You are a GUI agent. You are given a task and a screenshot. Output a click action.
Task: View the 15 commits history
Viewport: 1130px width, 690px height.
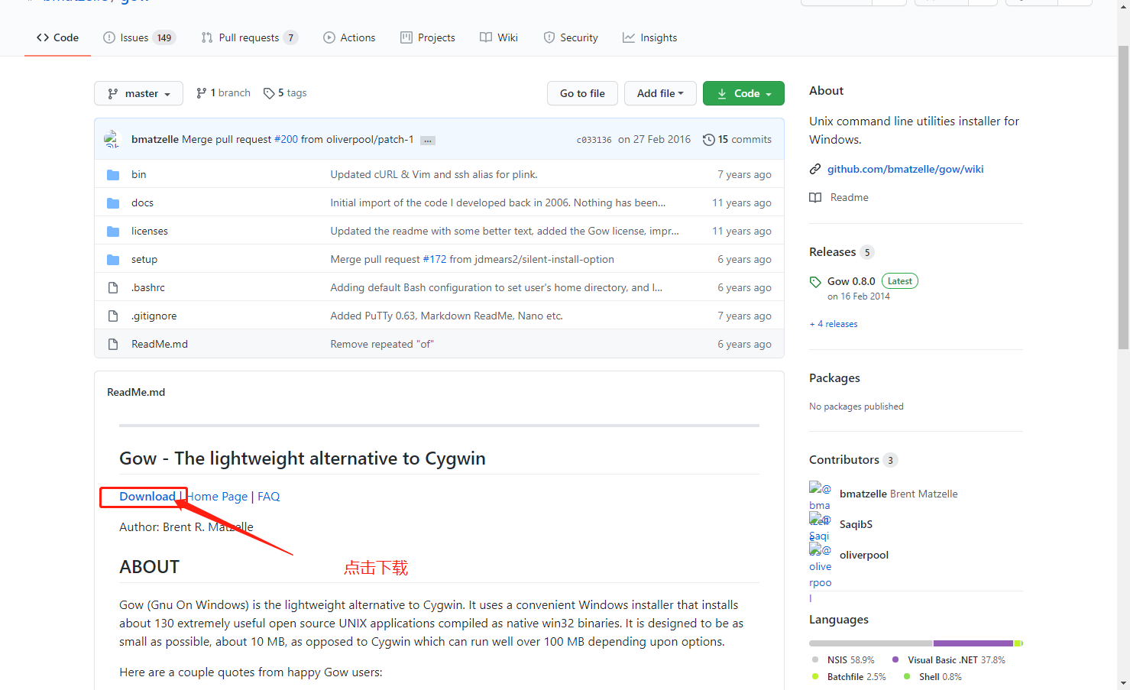[737, 139]
